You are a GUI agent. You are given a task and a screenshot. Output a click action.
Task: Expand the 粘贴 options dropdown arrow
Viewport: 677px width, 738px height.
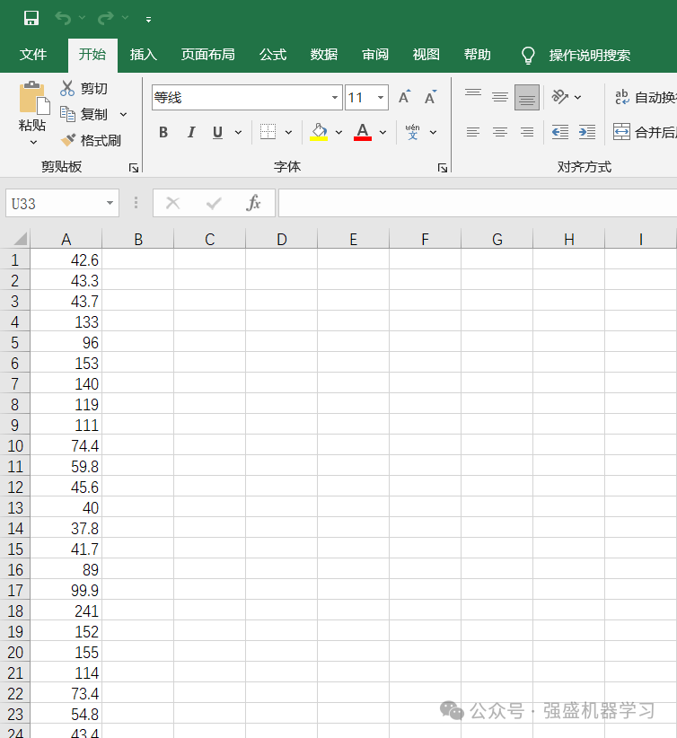pyautogui.click(x=33, y=142)
